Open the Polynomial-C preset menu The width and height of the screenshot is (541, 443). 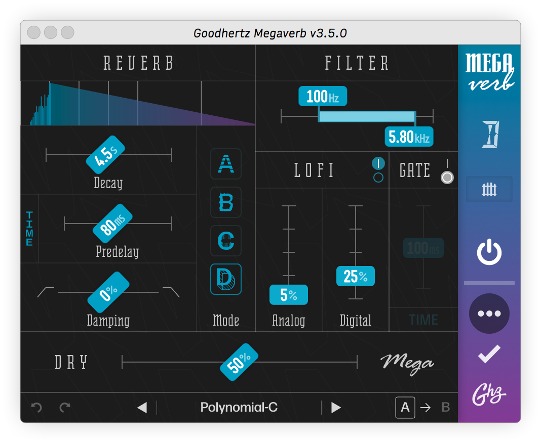click(239, 408)
